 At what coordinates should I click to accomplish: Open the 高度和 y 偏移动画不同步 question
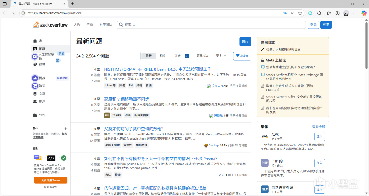point(127,99)
